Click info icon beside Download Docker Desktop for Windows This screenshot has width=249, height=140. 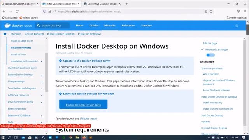pos(60,94)
